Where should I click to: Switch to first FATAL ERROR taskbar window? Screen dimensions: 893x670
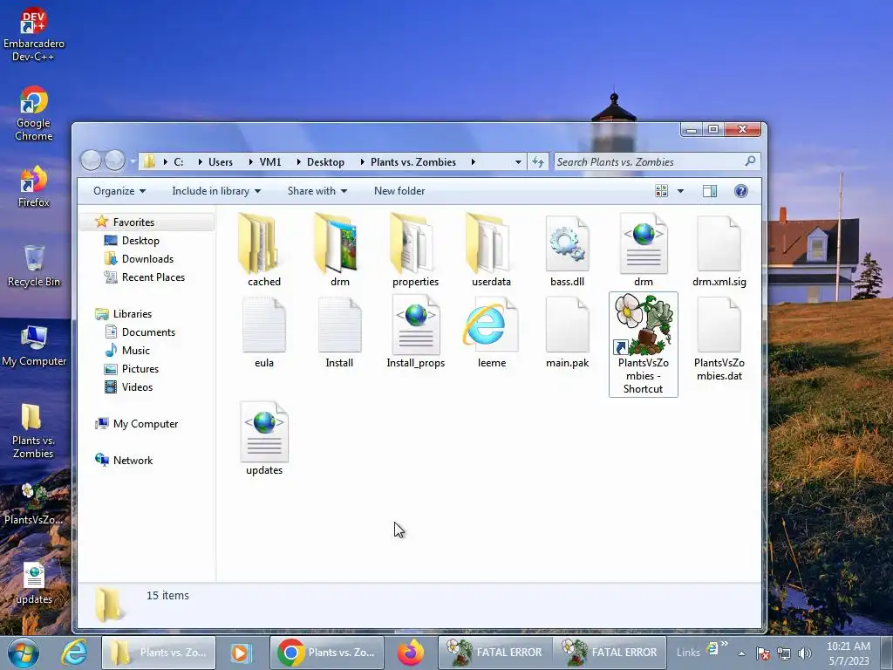tap(494, 653)
